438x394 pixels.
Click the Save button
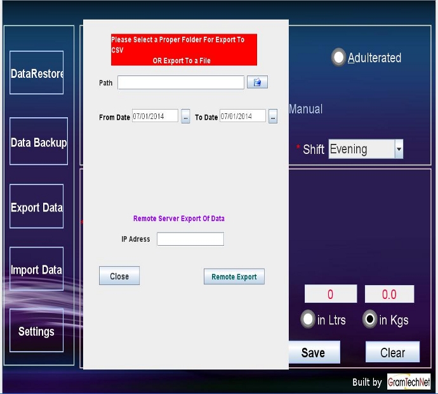coord(314,352)
